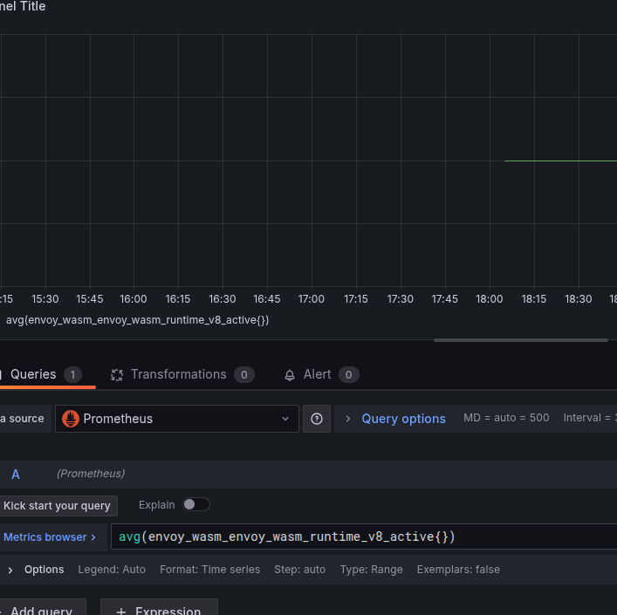
Task: Click the Queries count badge 1
Action: coord(72,375)
